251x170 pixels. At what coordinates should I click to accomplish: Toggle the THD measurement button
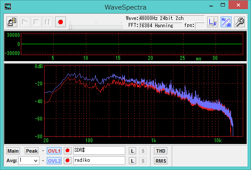pyautogui.click(x=160, y=151)
